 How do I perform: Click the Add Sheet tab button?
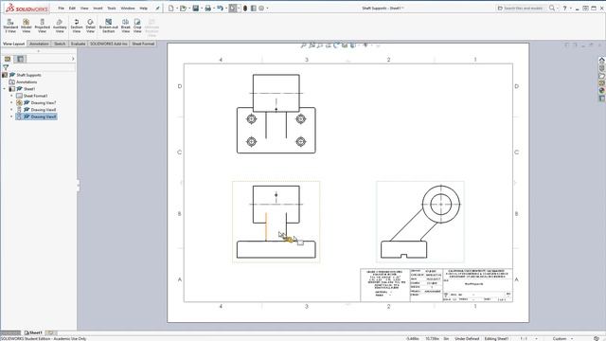pyautogui.click(x=50, y=332)
